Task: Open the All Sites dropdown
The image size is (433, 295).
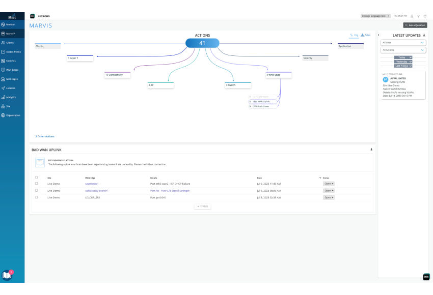Action: coord(403,43)
